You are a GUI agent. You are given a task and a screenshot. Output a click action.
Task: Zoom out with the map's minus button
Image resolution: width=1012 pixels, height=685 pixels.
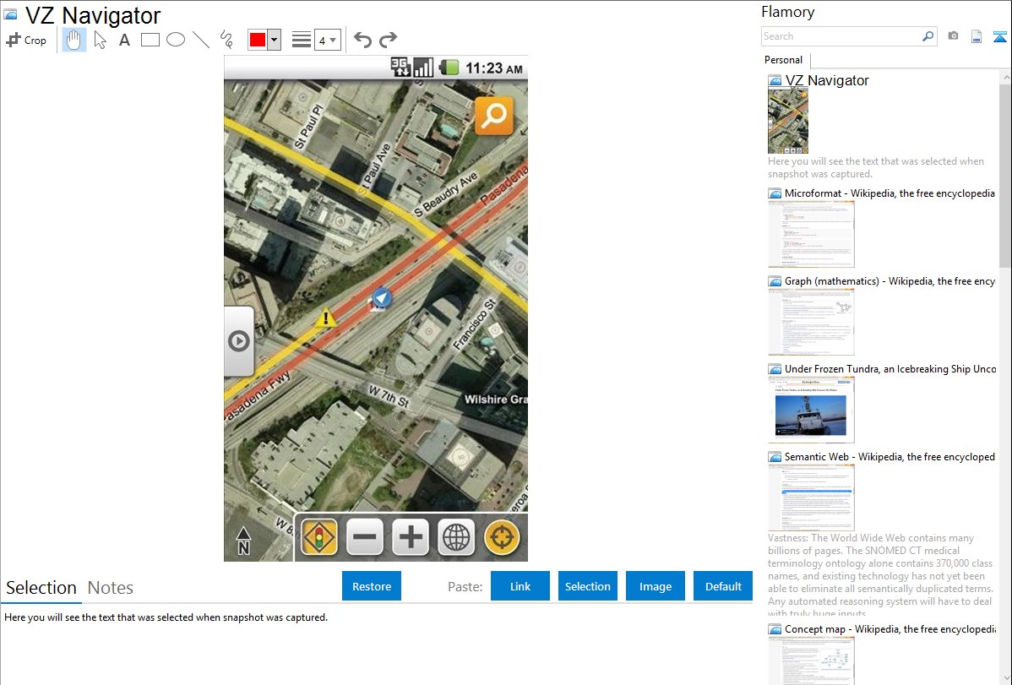pos(365,537)
